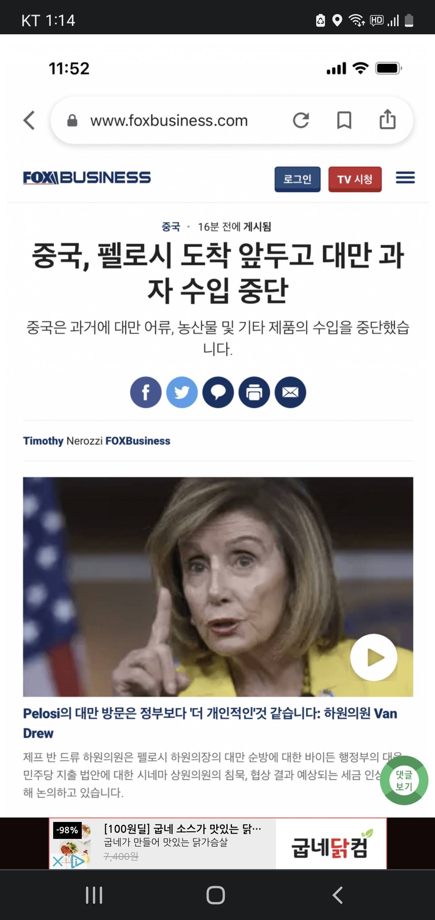Close the ad with X icon
This screenshot has height=920, width=435.
tap(58, 861)
